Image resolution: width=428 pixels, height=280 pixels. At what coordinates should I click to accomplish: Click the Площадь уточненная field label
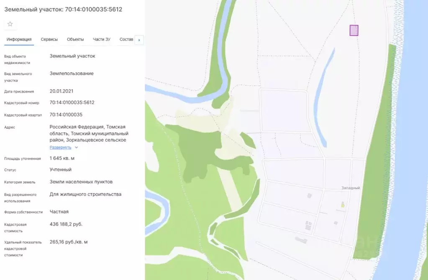tap(22, 159)
